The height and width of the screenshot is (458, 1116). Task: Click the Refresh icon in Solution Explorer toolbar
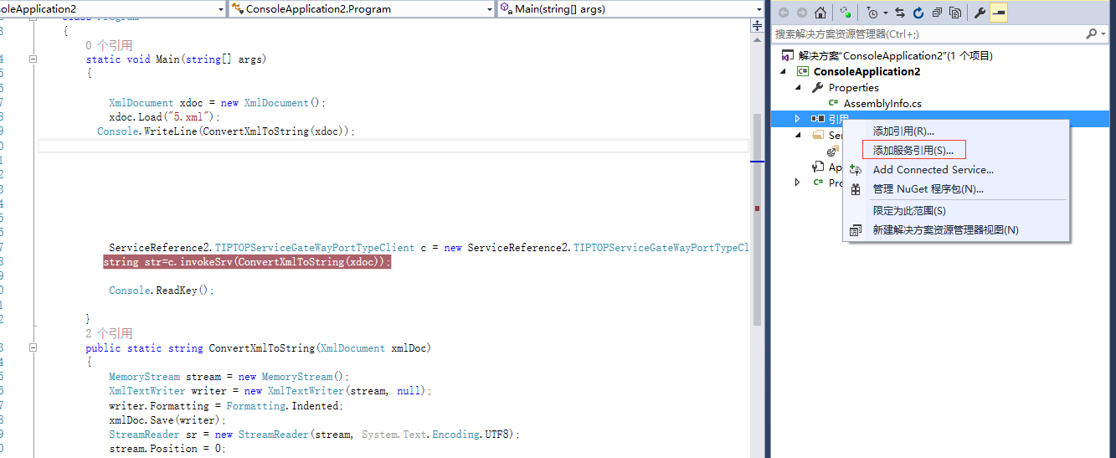tap(918, 13)
